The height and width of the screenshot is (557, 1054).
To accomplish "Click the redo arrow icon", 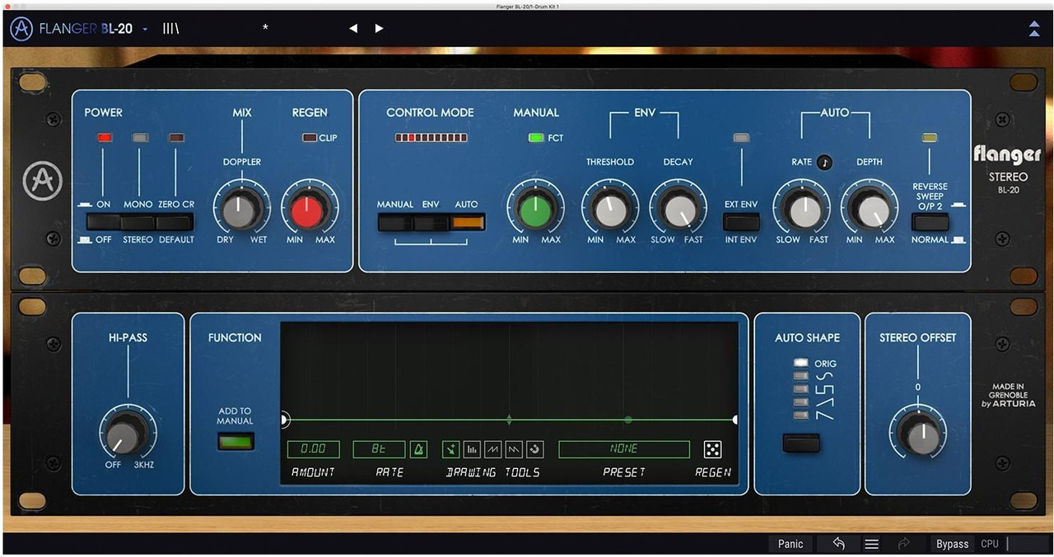I will click(904, 544).
